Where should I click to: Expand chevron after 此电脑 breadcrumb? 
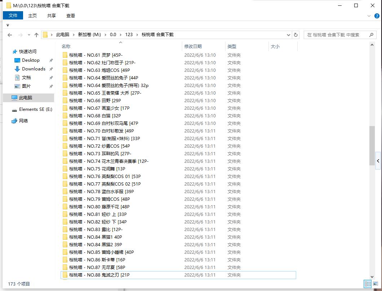(x=74, y=35)
